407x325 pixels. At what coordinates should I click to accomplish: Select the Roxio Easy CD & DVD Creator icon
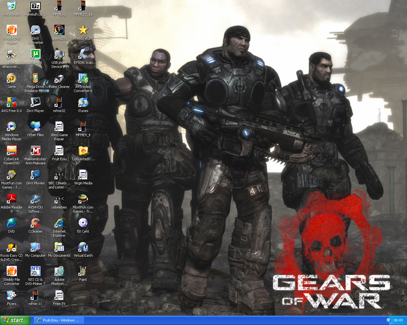point(12,247)
